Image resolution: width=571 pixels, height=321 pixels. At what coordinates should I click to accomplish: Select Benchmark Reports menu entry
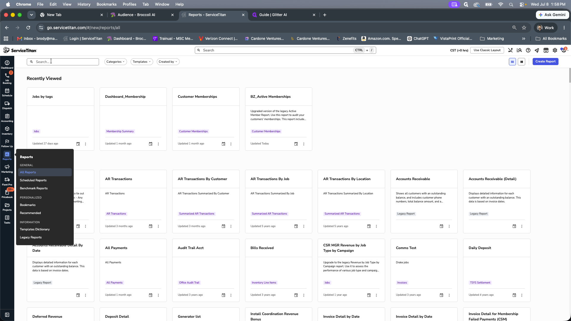tap(45, 188)
